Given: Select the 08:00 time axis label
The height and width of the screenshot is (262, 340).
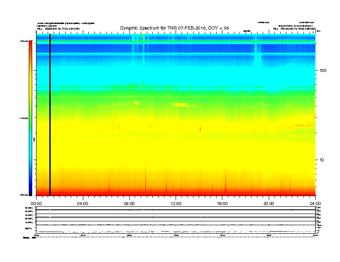Looking at the screenshot, I should 129,204.
